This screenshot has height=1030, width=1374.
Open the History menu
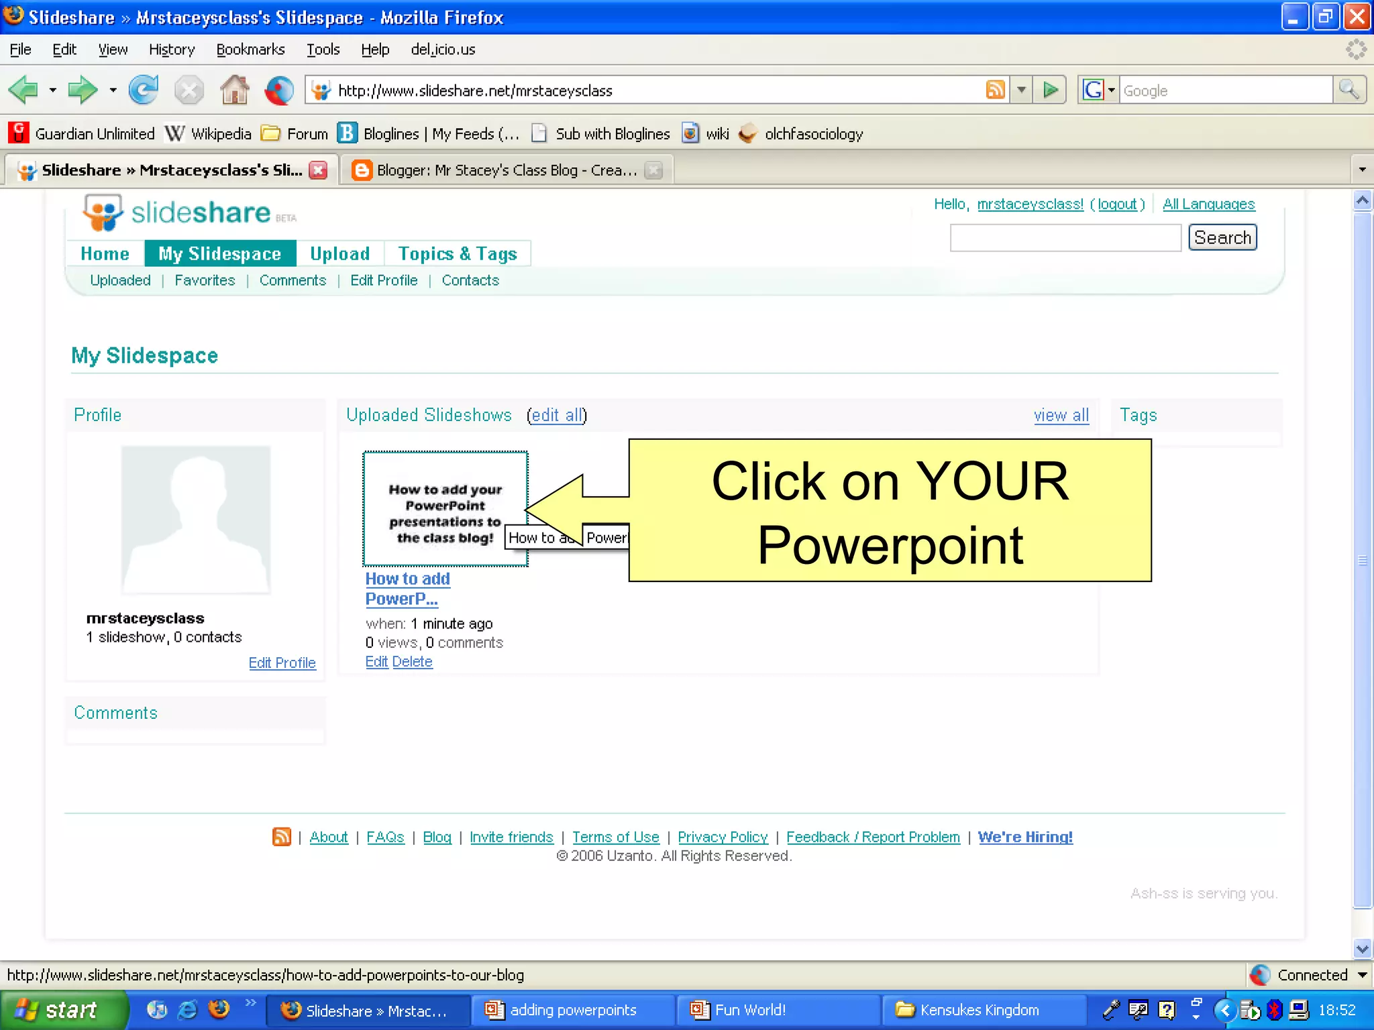(172, 50)
